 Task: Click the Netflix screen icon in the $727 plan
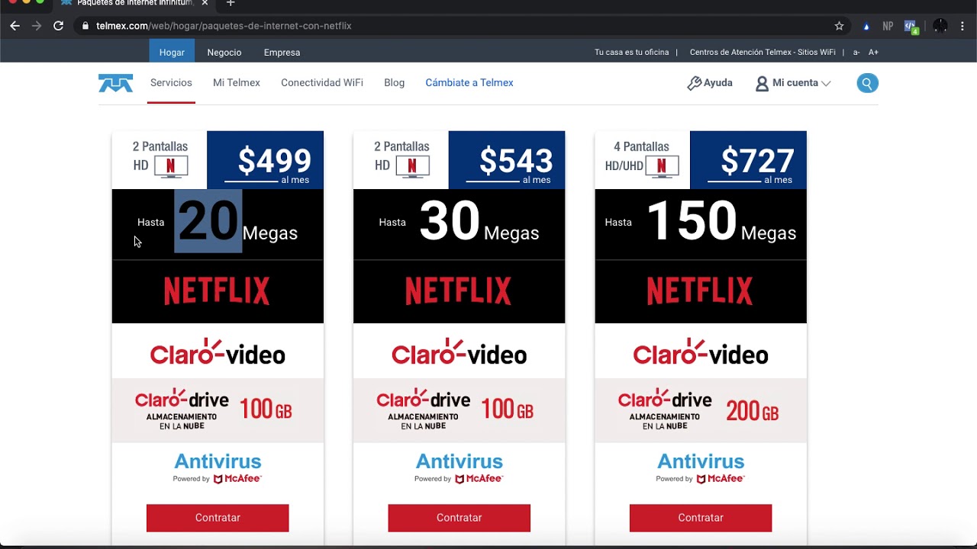click(x=662, y=166)
